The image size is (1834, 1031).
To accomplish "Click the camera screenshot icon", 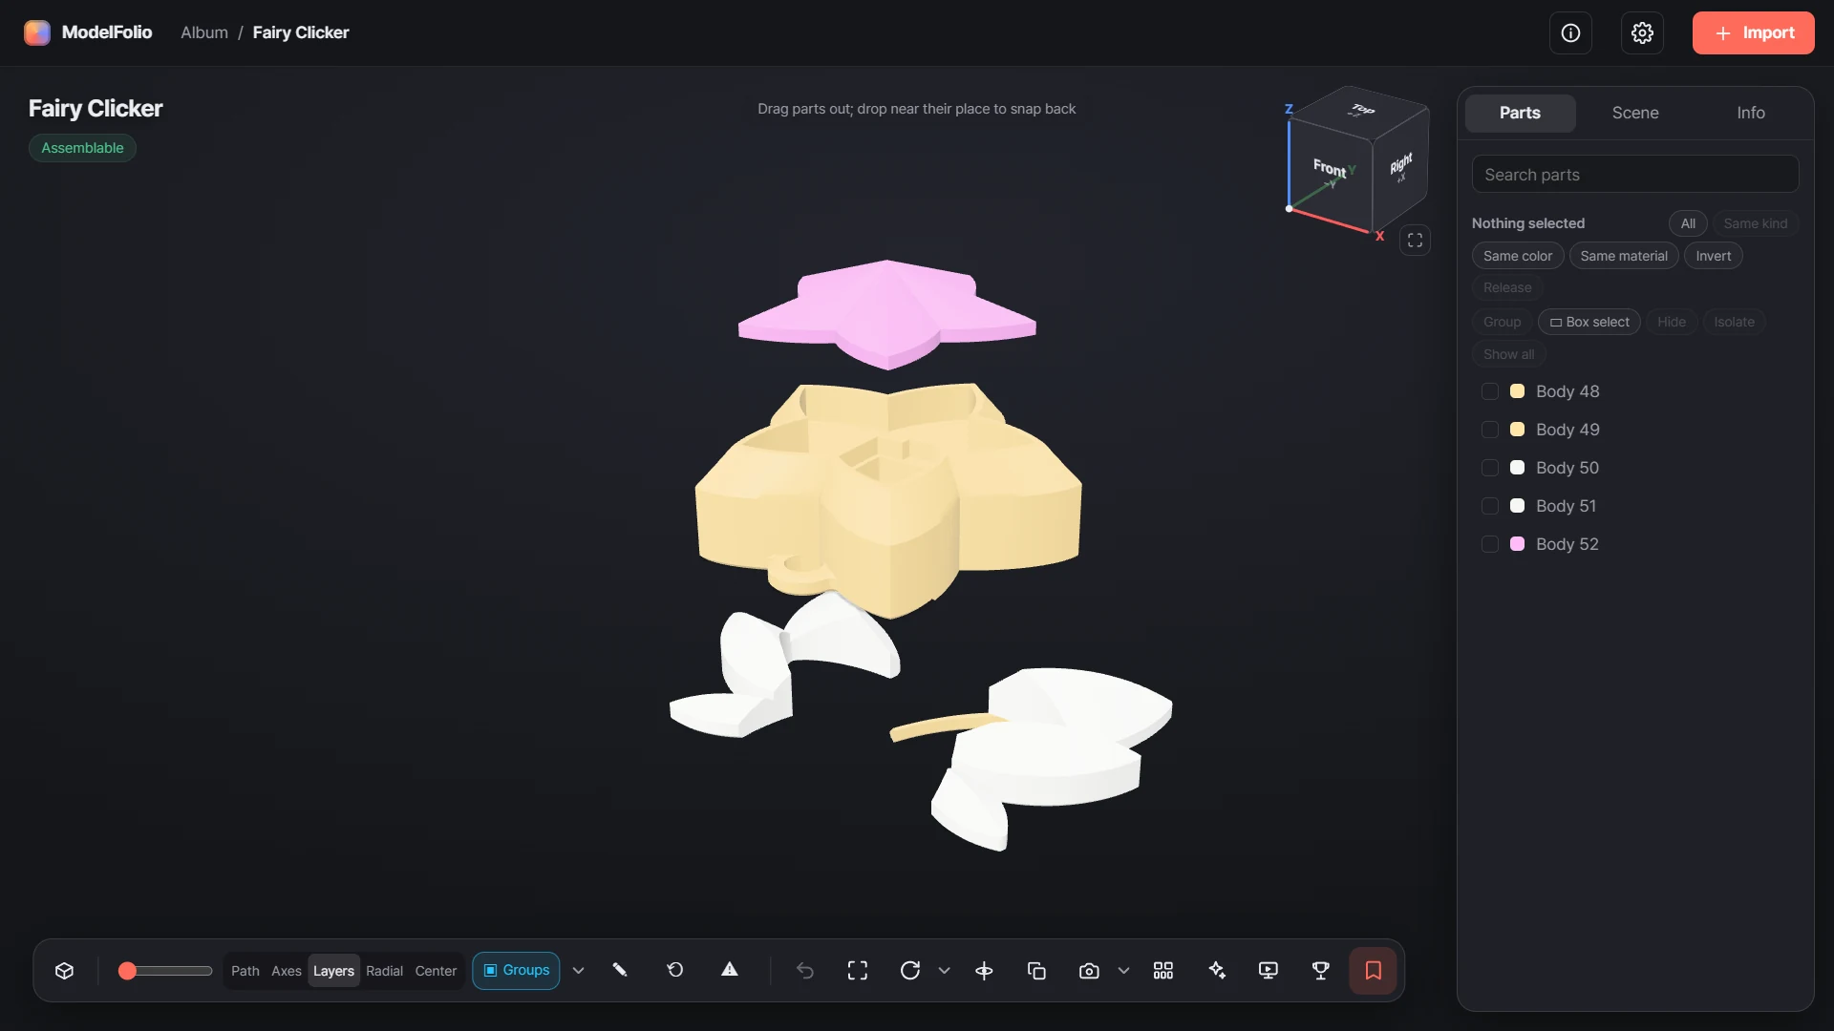I will 1089,971.
